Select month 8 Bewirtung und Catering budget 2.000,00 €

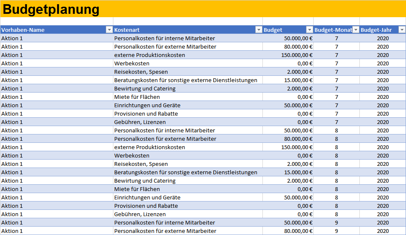coord(288,181)
